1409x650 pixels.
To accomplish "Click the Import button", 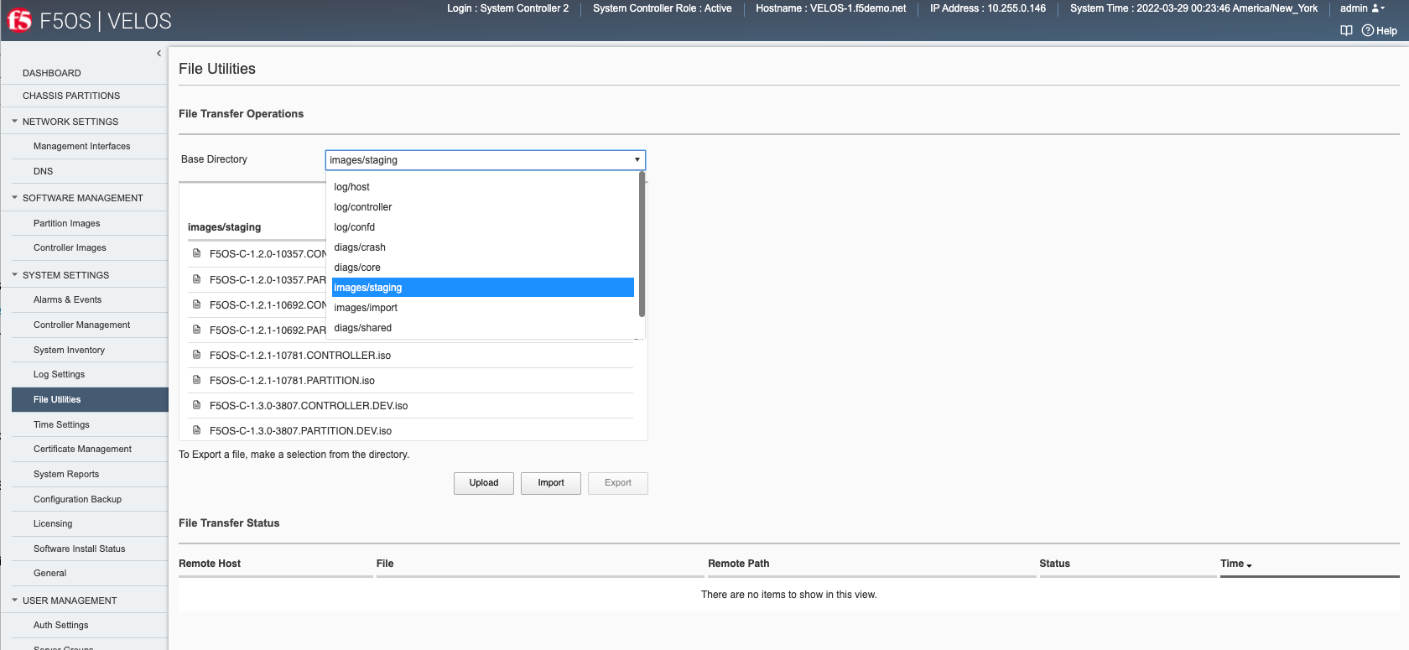I will 551,483.
